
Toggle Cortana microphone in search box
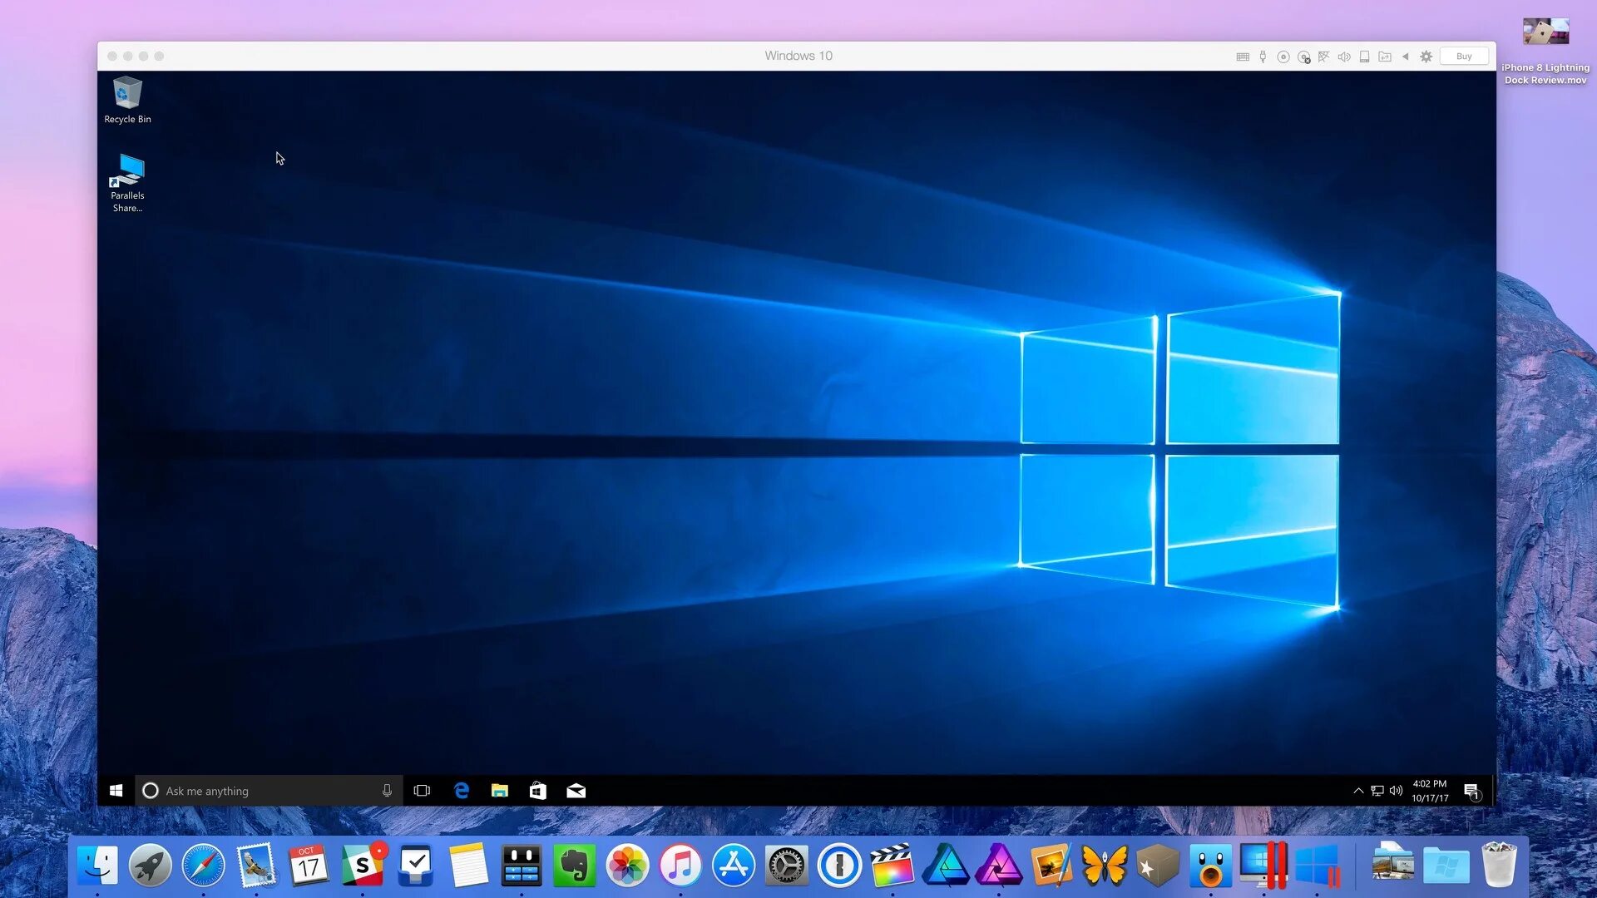(x=387, y=791)
